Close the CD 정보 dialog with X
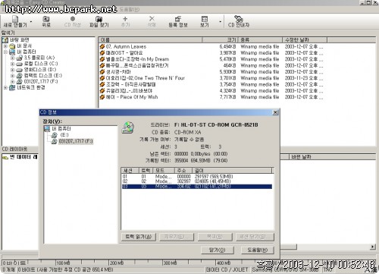The height and width of the screenshot is (274, 379). click(275, 112)
